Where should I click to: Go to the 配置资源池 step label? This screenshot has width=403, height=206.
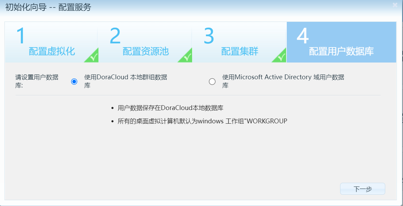(146, 52)
